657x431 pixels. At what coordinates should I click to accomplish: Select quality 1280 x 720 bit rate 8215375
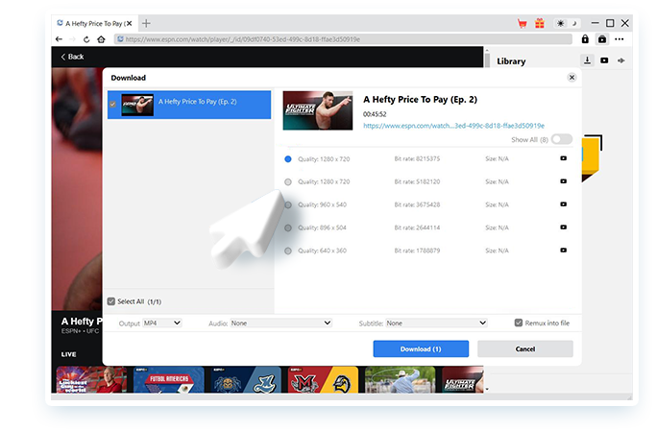pos(288,159)
